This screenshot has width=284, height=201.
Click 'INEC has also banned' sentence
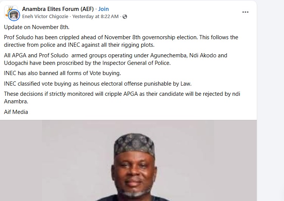coord(62,73)
